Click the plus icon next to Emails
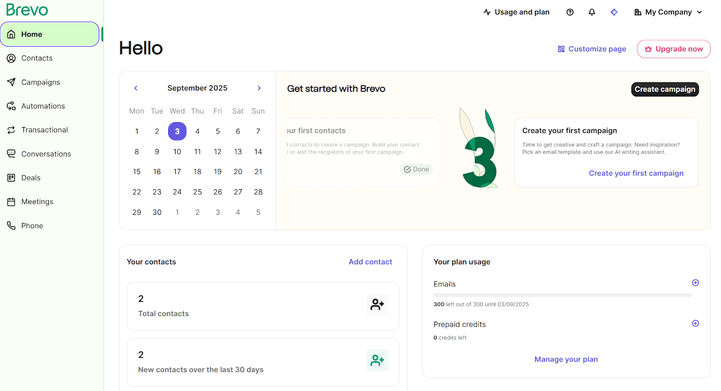The width and height of the screenshot is (721, 391). click(x=695, y=283)
